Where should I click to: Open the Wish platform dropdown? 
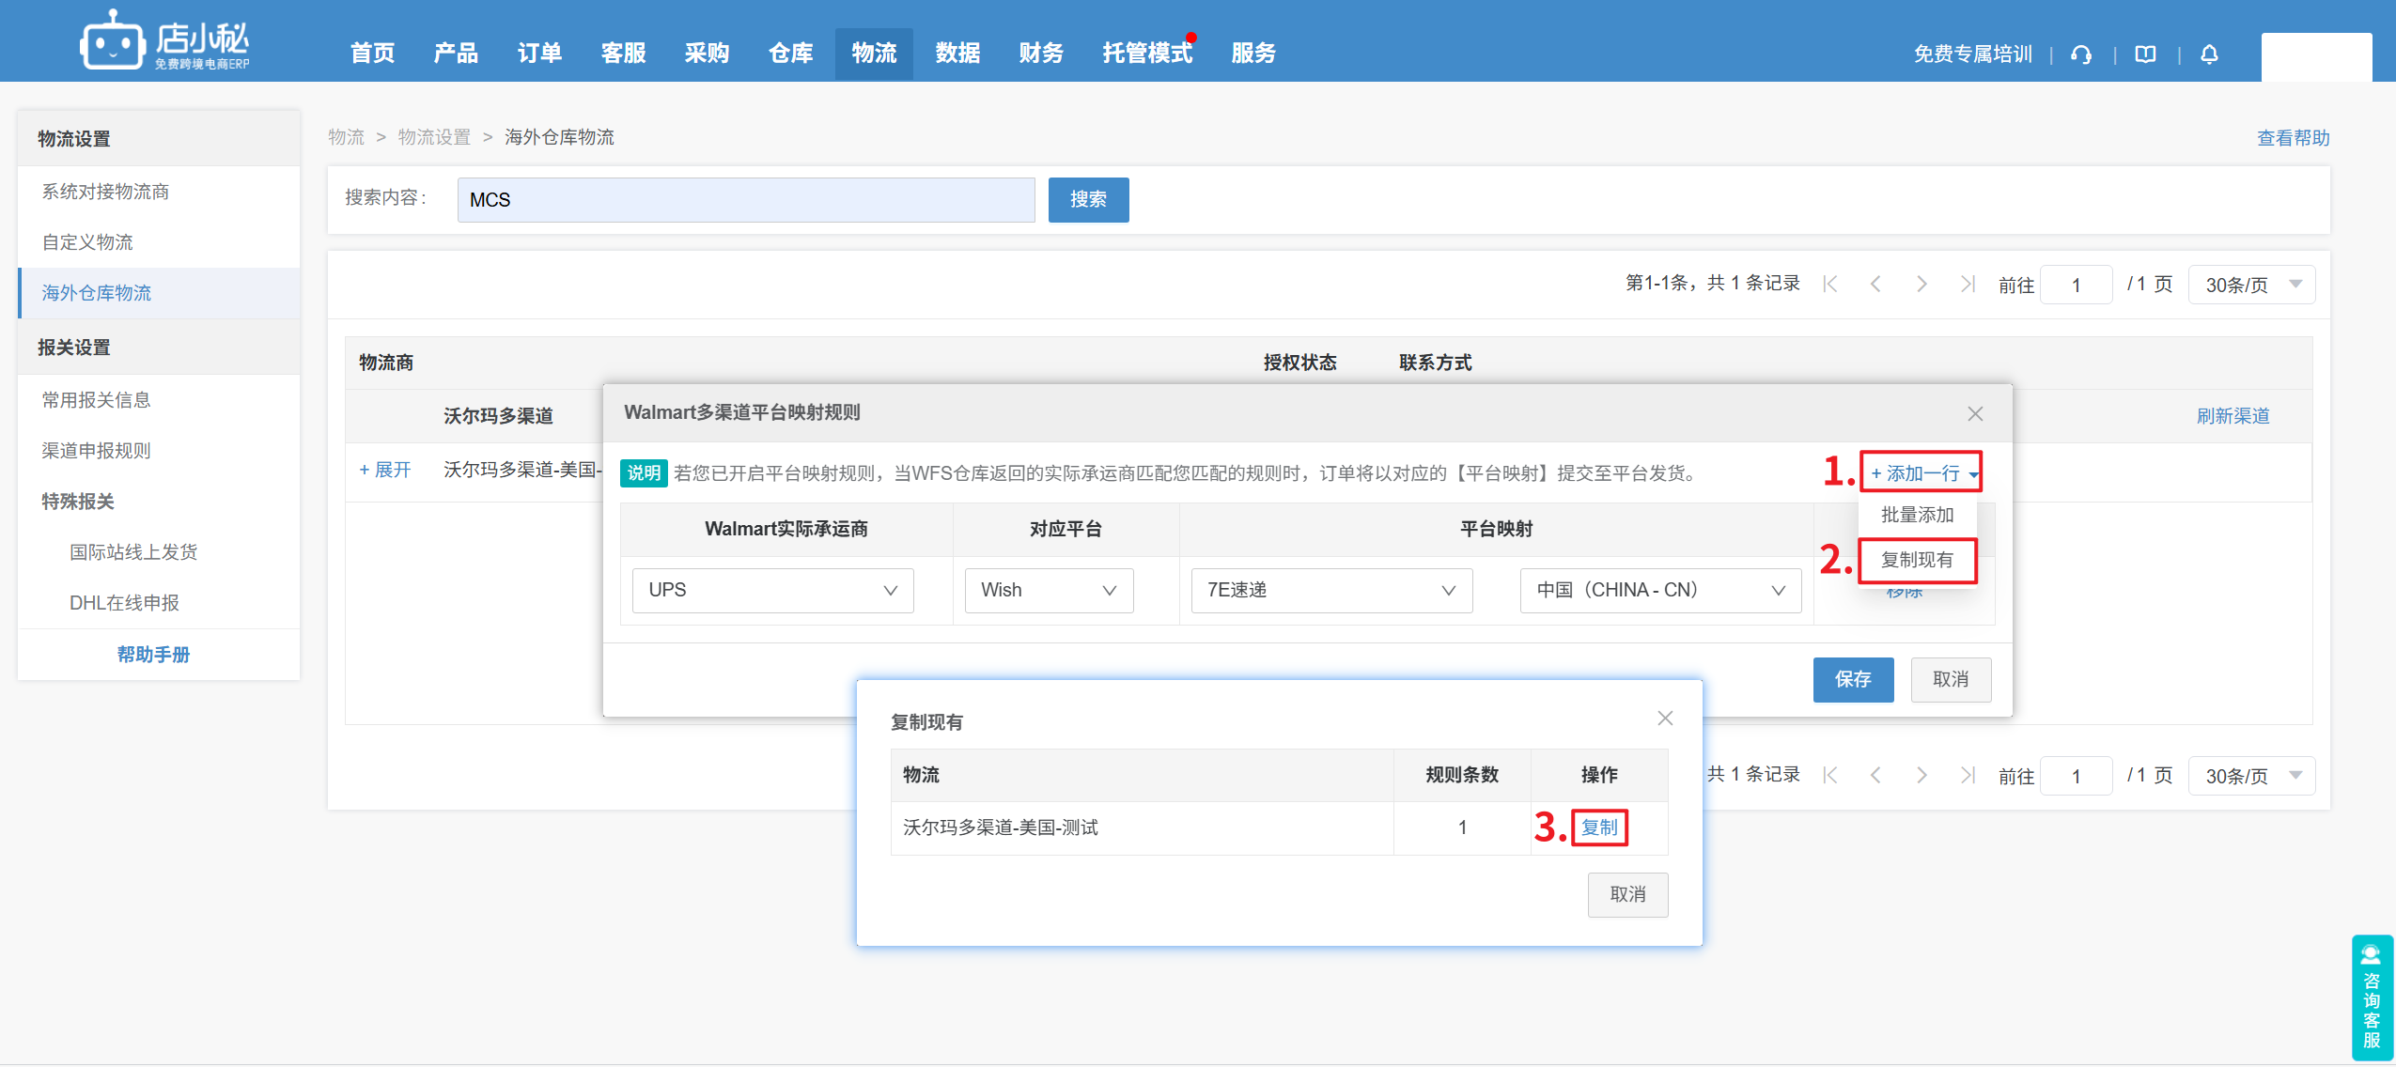pos(1049,590)
